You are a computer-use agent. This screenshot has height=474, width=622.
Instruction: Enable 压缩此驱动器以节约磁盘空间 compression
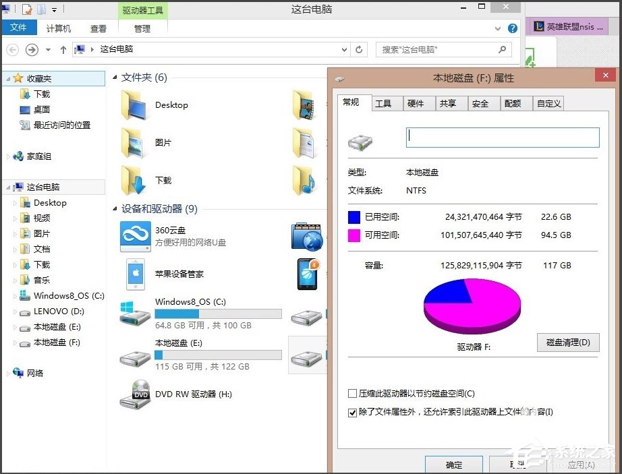pos(351,394)
